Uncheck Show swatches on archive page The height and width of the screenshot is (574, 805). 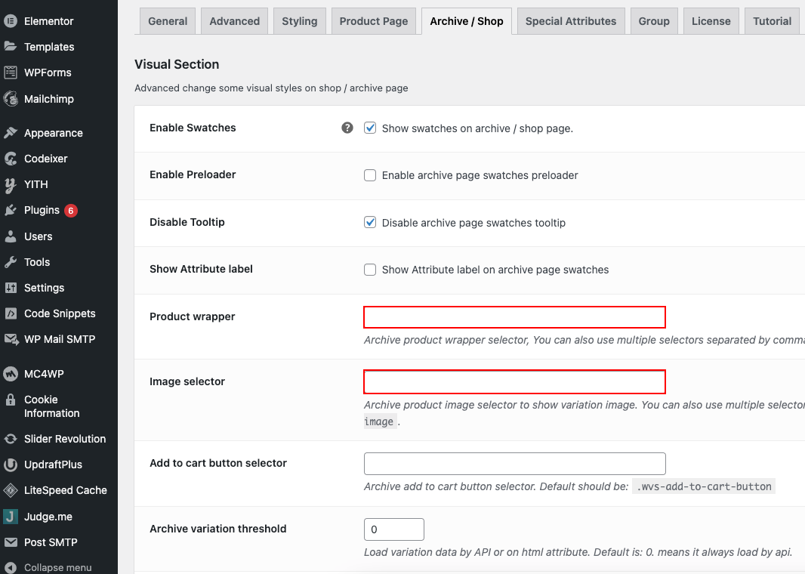point(369,128)
